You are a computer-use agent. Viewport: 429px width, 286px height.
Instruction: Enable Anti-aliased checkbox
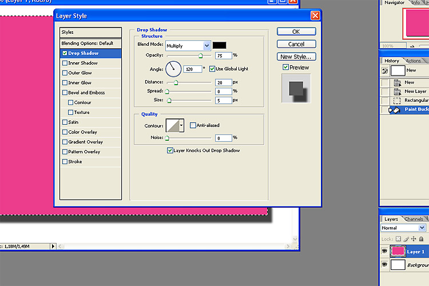tap(193, 125)
